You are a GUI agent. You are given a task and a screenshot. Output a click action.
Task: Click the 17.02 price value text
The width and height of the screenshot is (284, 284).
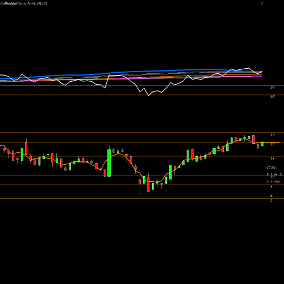[271, 168]
